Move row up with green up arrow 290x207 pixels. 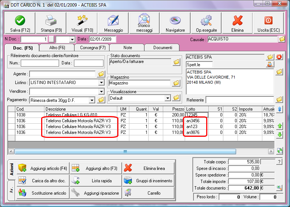pyautogui.click(x=280, y=126)
